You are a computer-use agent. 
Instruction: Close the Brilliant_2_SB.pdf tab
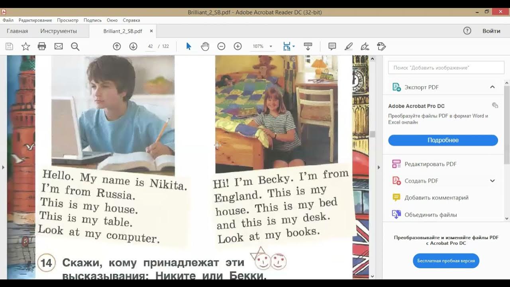151,31
